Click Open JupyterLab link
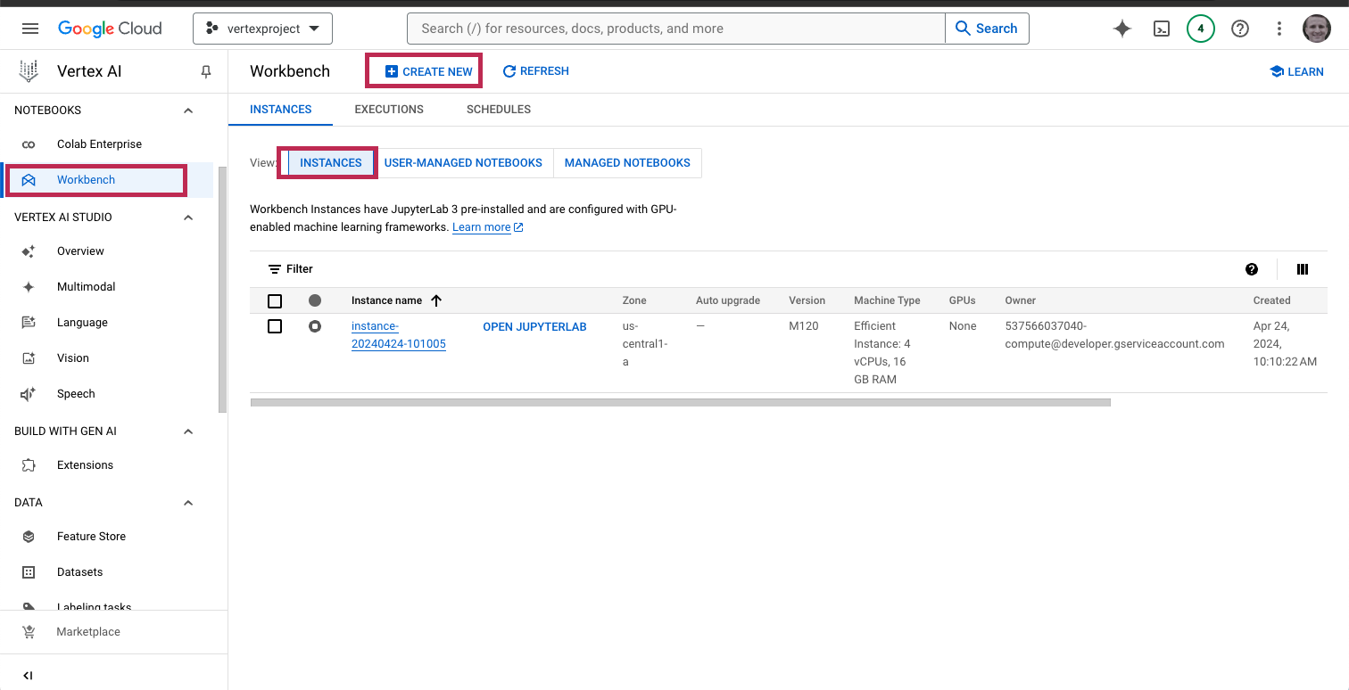 click(534, 327)
